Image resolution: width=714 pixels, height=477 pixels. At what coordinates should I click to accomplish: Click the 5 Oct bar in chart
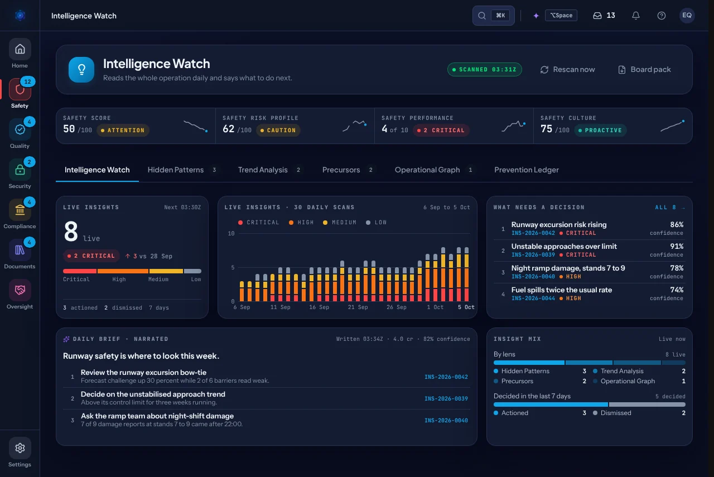(466, 274)
